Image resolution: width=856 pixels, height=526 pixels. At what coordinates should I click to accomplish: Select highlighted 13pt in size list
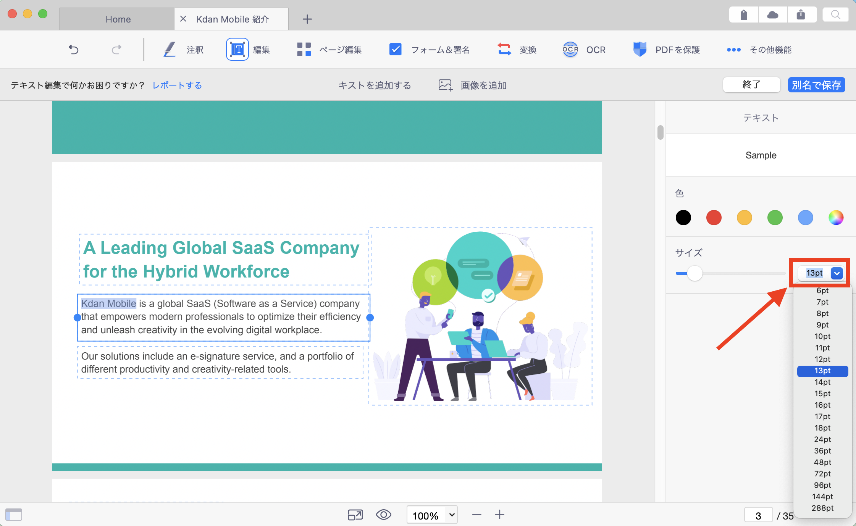(822, 371)
